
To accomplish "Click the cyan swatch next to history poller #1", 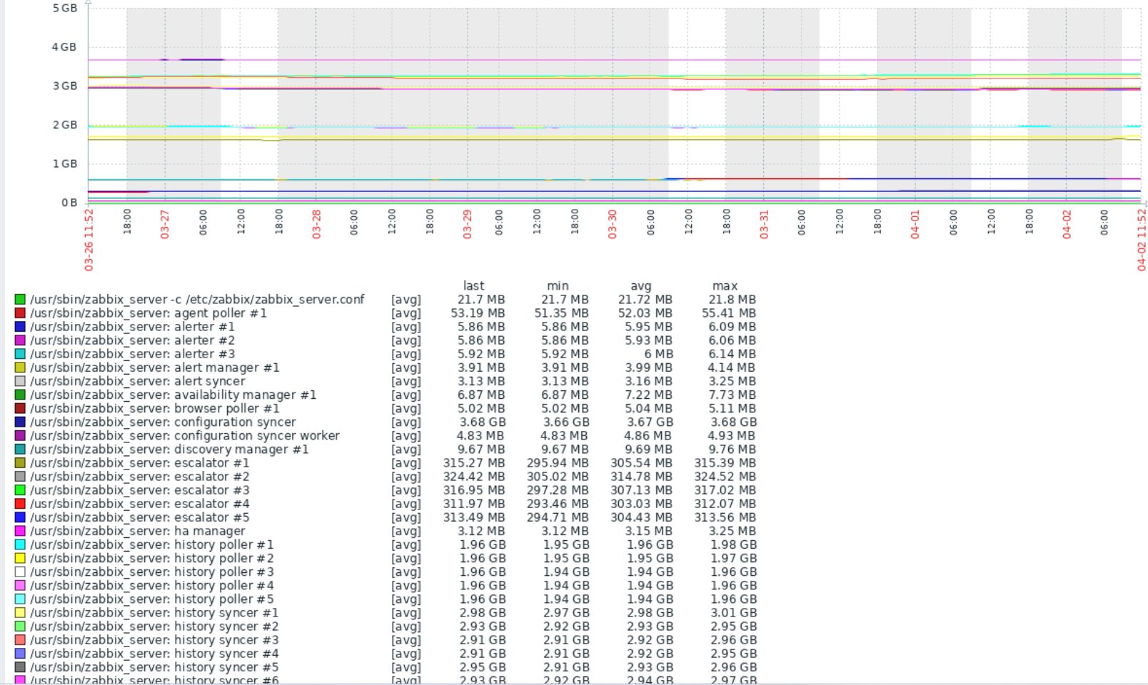I will 20,544.
